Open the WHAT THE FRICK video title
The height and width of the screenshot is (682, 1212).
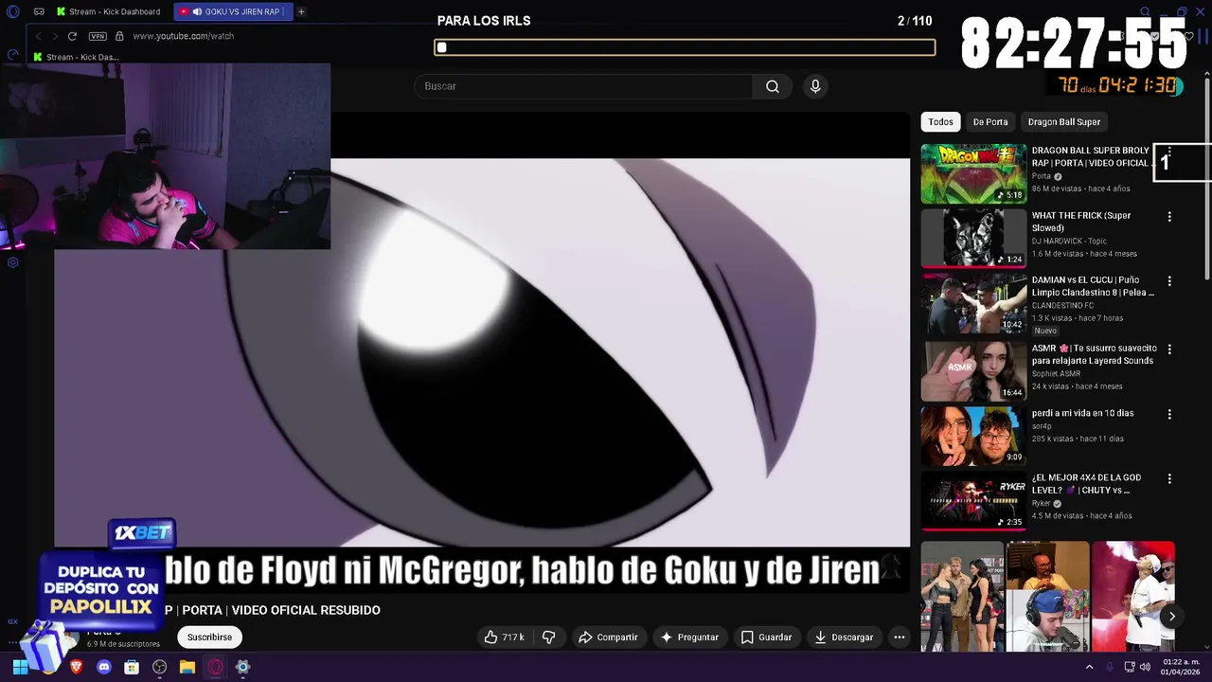(1081, 222)
